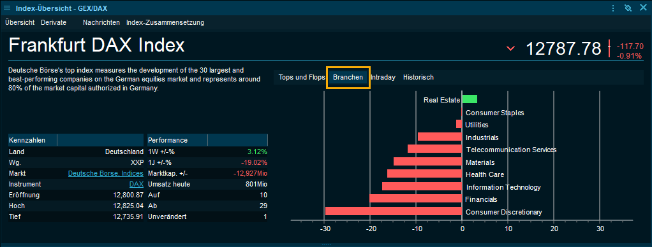Viewport: 652px width, 247px height.
Task: Open the Deutsche Borse, Indices link
Action: click(106, 173)
